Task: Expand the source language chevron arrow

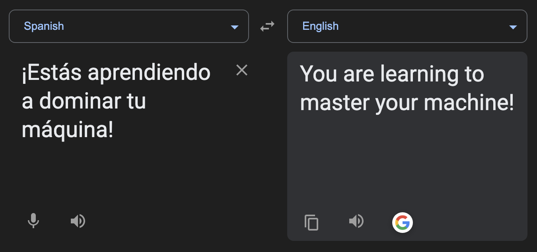Action: [235, 27]
